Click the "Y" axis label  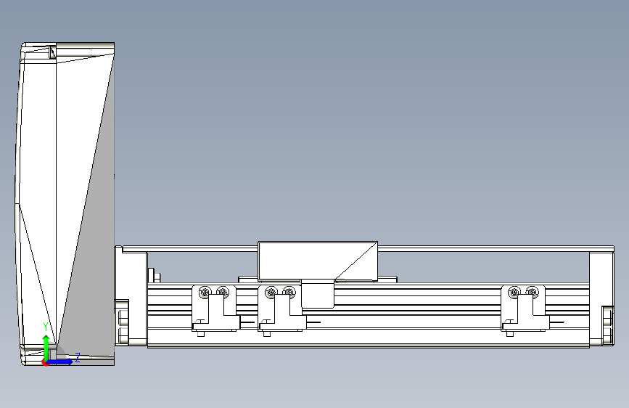[46, 327]
